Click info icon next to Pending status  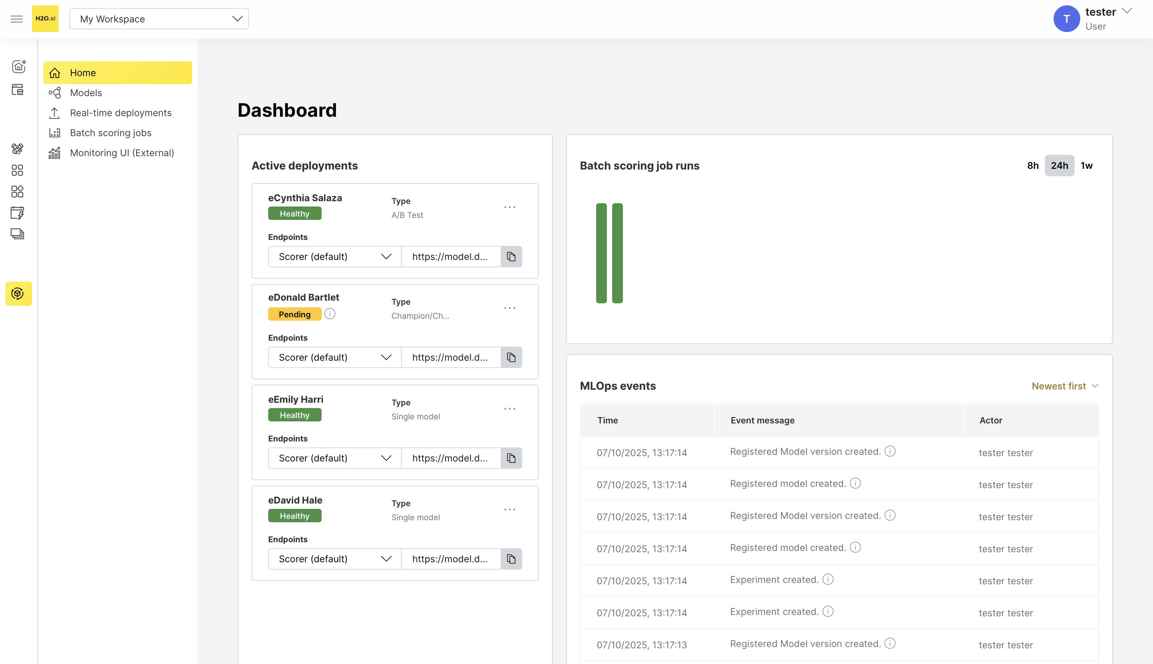[330, 314]
